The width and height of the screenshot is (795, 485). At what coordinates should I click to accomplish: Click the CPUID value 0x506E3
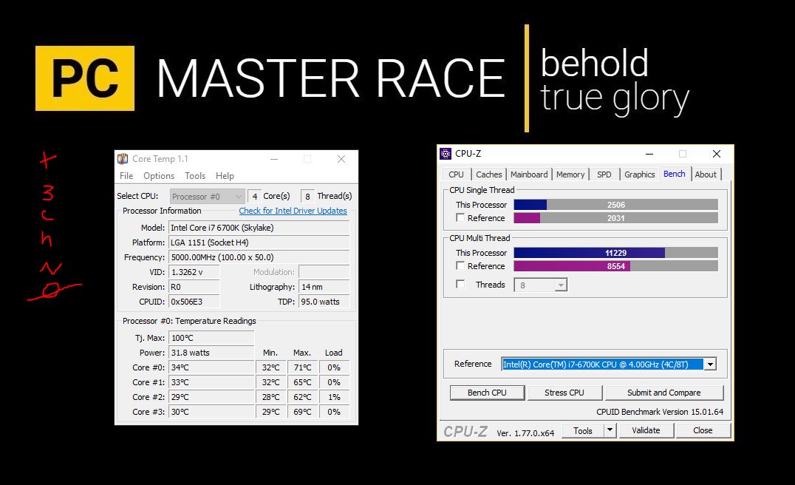pos(194,302)
